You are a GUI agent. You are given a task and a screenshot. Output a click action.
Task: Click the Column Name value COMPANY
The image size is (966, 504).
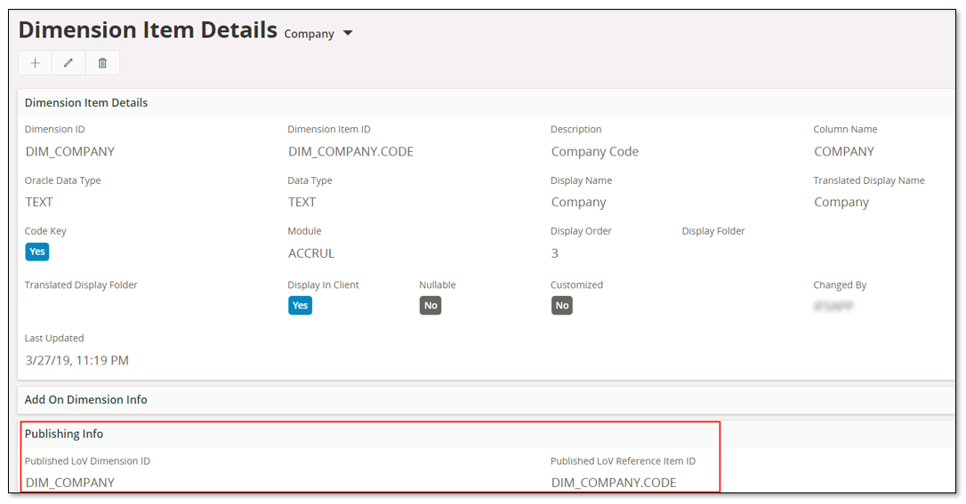click(x=844, y=152)
